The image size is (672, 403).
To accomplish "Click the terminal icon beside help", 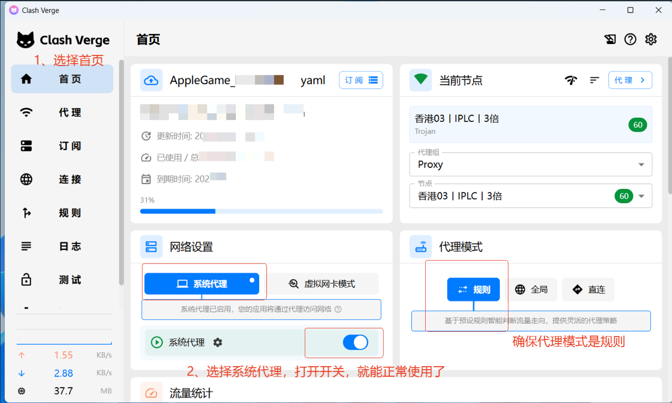I will coord(610,39).
